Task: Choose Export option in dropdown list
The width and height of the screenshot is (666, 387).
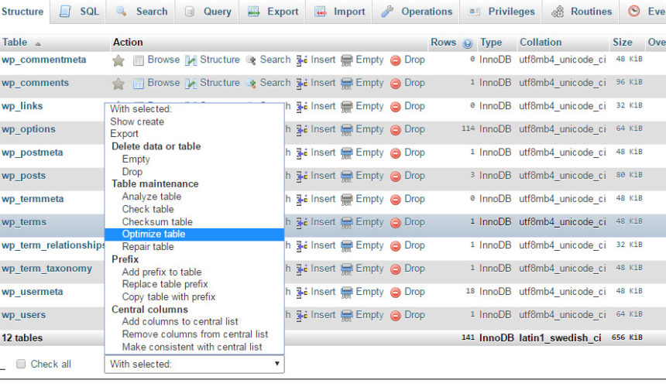Action: click(x=124, y=134)
